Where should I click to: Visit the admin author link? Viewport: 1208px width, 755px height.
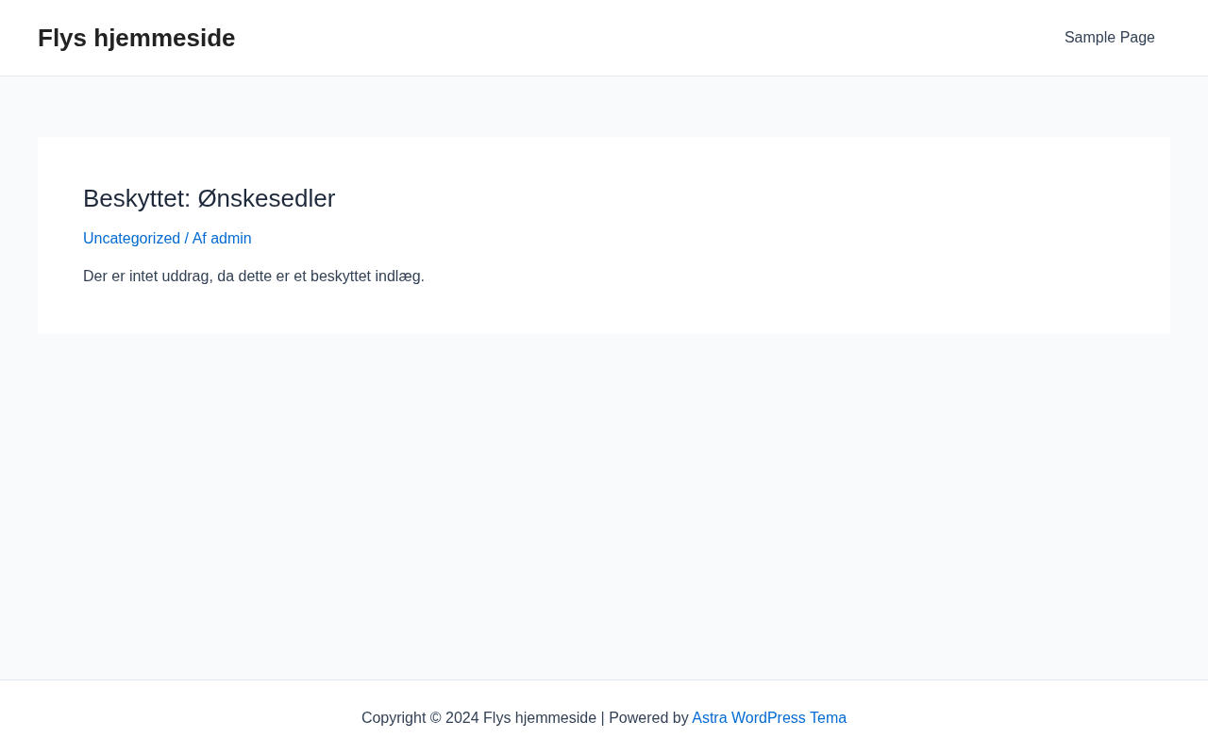click(231, 239)
